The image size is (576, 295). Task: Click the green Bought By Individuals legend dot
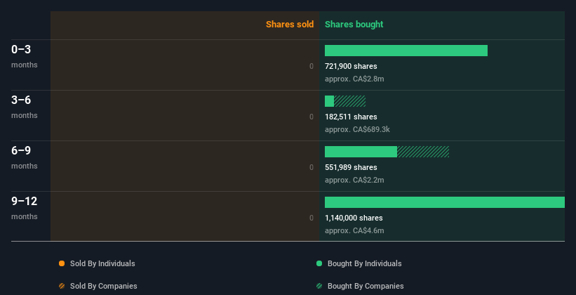[319, 263]
